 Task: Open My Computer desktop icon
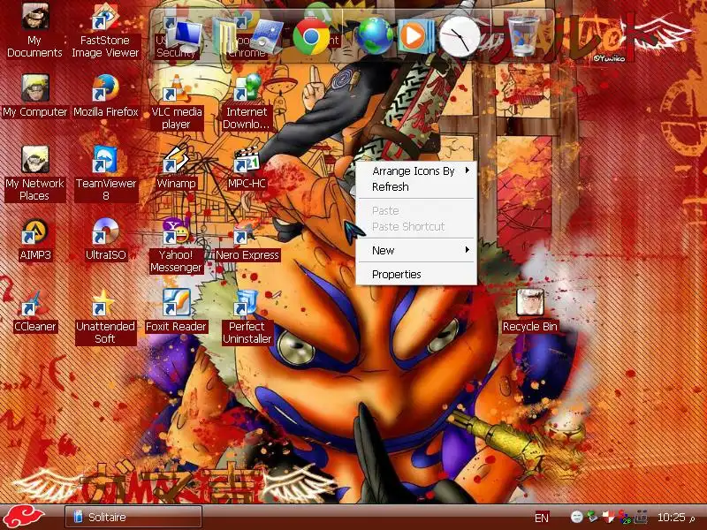34,96
